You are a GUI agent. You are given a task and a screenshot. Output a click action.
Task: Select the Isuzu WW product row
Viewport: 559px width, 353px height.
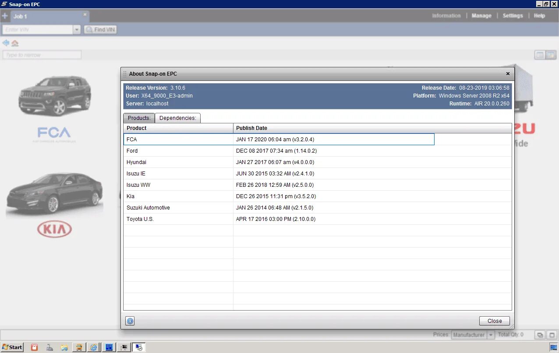[x=318, y=185]
